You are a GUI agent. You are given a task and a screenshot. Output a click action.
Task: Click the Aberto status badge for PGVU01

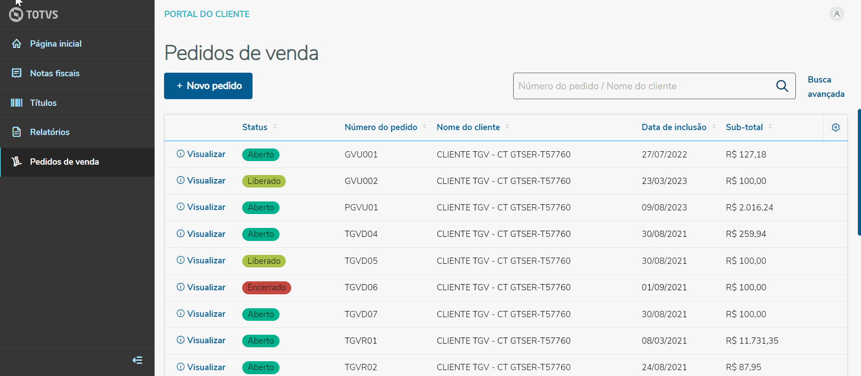point(261,208)
